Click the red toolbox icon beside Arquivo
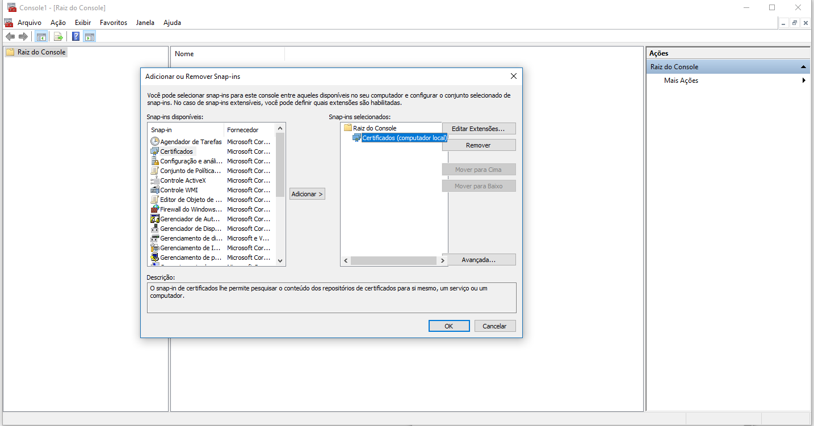 9,23
